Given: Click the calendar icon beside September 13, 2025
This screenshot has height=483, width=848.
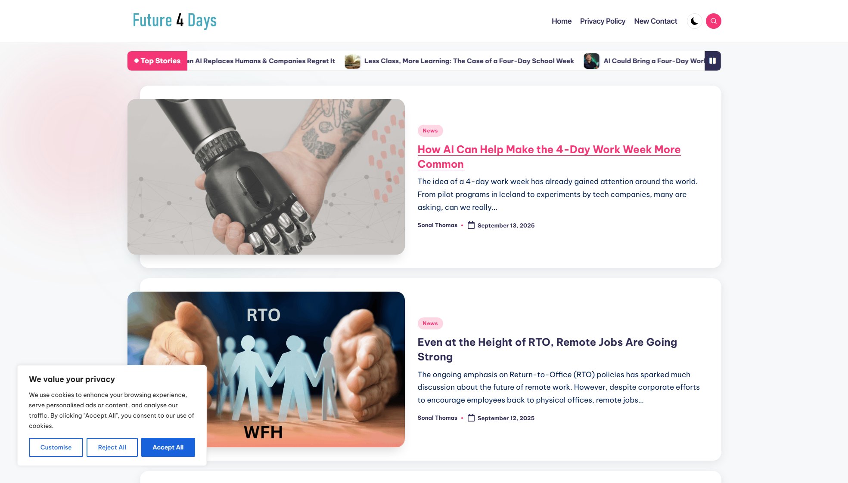Looking at the screenshot, I should pos(471,225).
